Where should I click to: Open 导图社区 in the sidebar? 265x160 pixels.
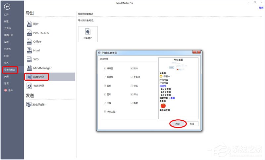(x=9, y=35)
